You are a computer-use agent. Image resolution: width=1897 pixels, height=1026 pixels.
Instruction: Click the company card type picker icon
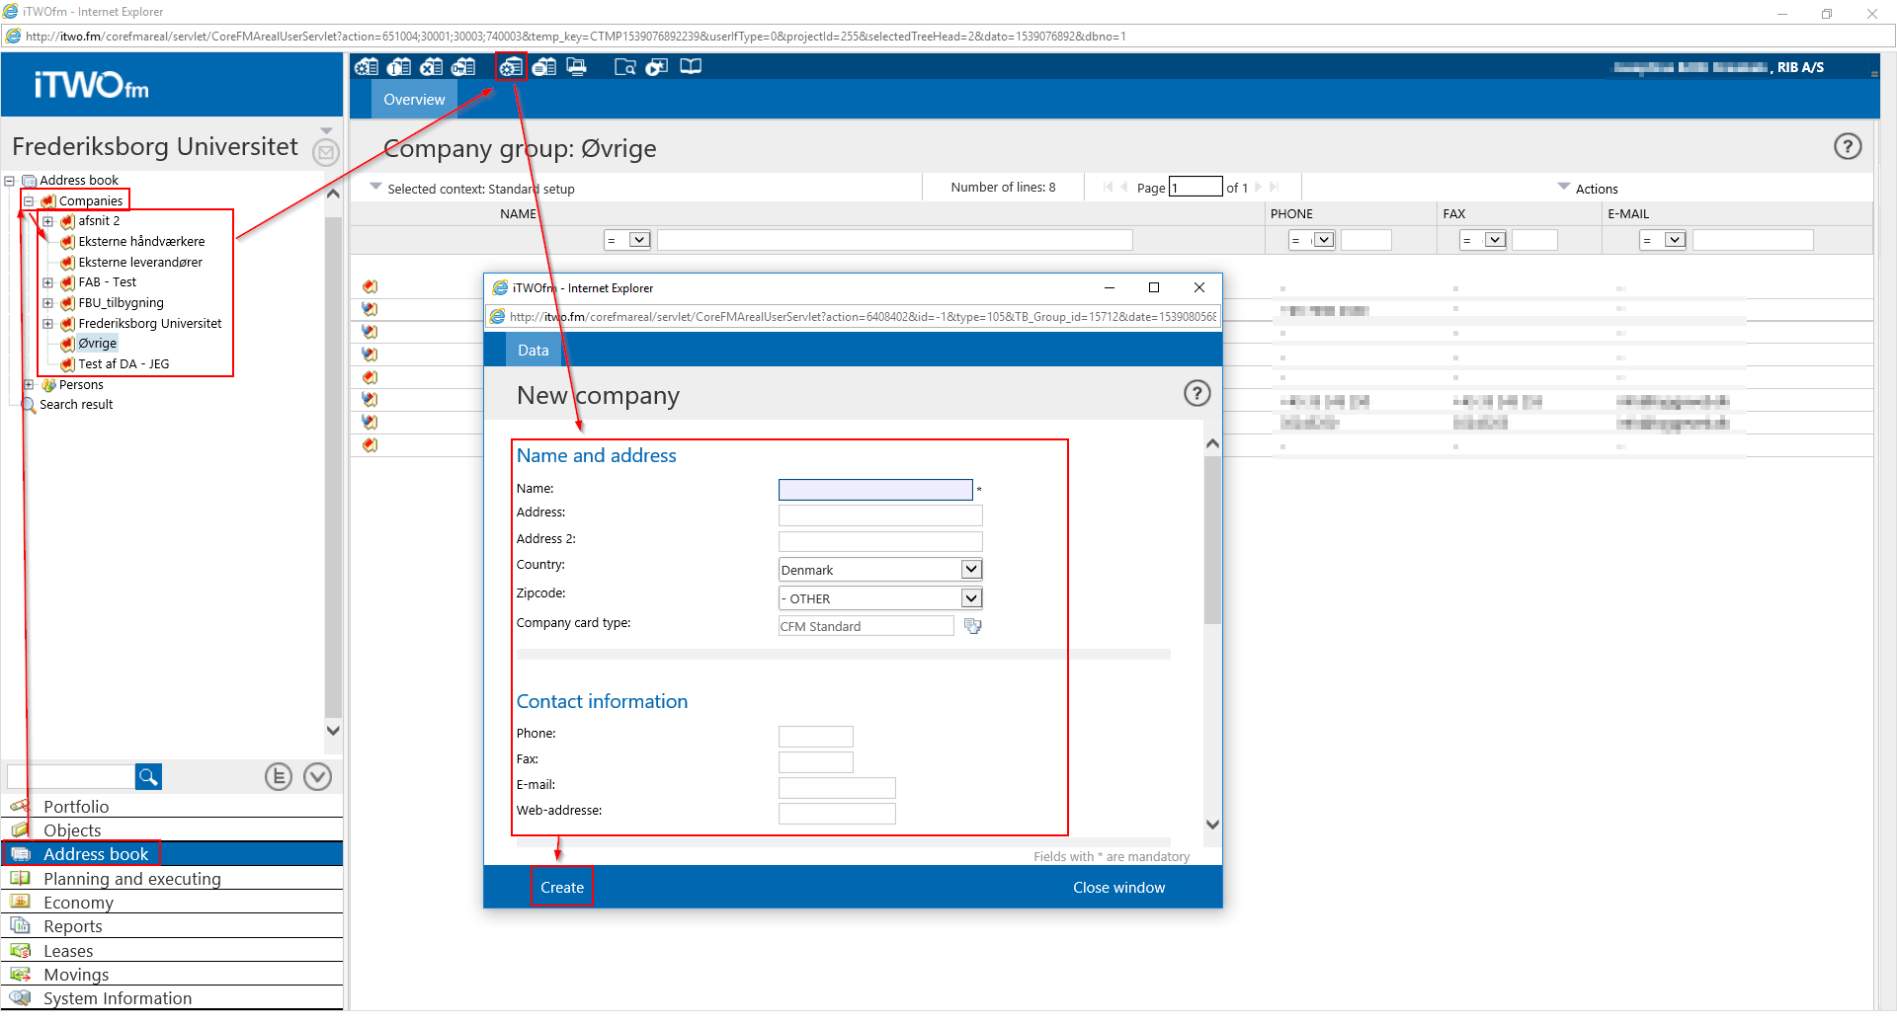(972, 626)
